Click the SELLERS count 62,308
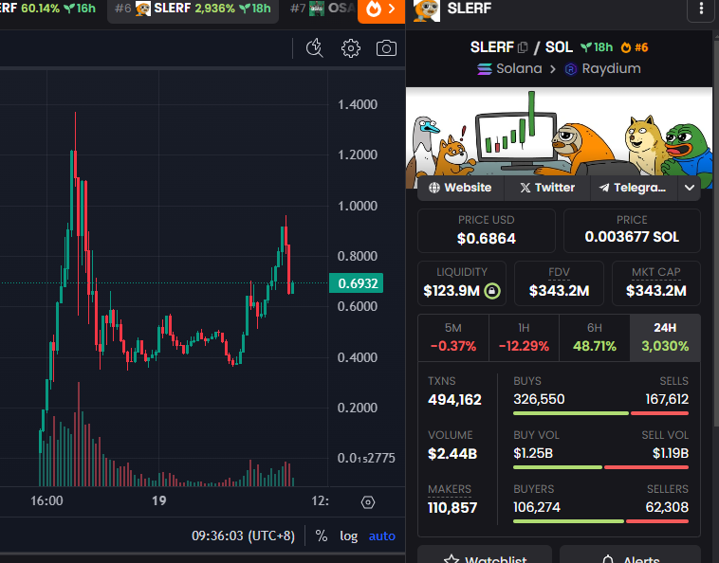Image resolution: width=719 pixels, height=563 pixels. [667, 507]
